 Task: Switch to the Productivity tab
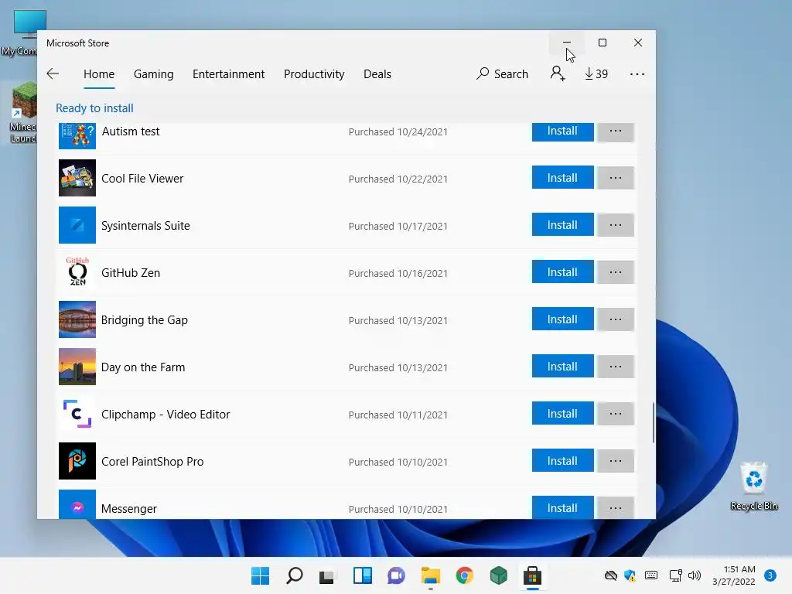(x=314, y=73)
